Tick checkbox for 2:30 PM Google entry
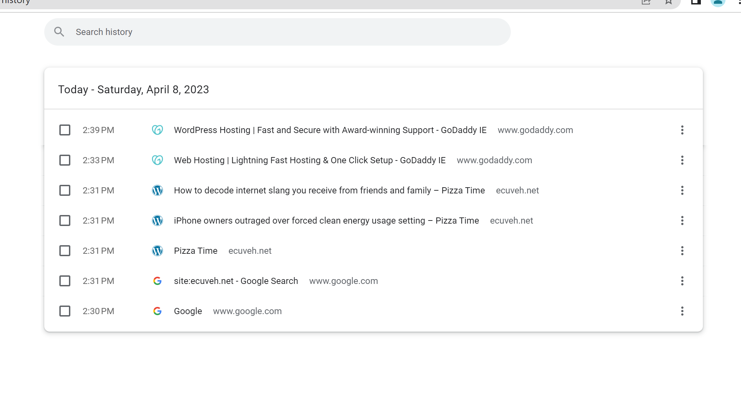Image resolution: width=741 pixels, height=393 pixels. (65, 311)
